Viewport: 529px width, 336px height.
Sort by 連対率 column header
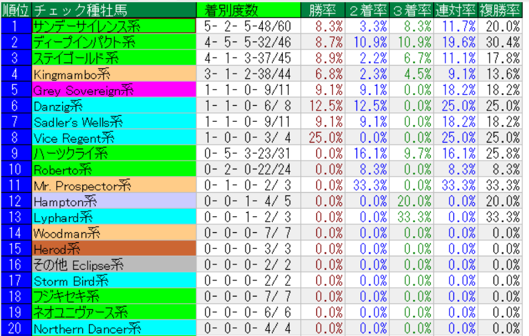[x=455, y=9]
